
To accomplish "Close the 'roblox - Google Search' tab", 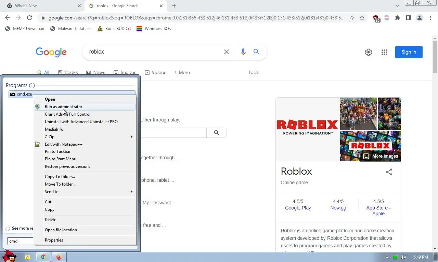I will 161,6.
